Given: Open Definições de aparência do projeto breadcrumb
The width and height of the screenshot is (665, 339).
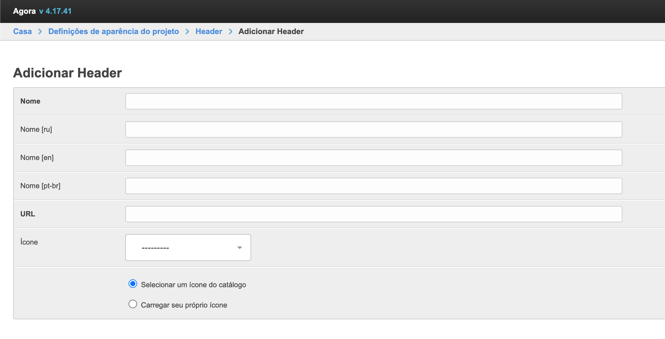Looking at the screenshot, I should pyautogui.click(x=113, y=31).
